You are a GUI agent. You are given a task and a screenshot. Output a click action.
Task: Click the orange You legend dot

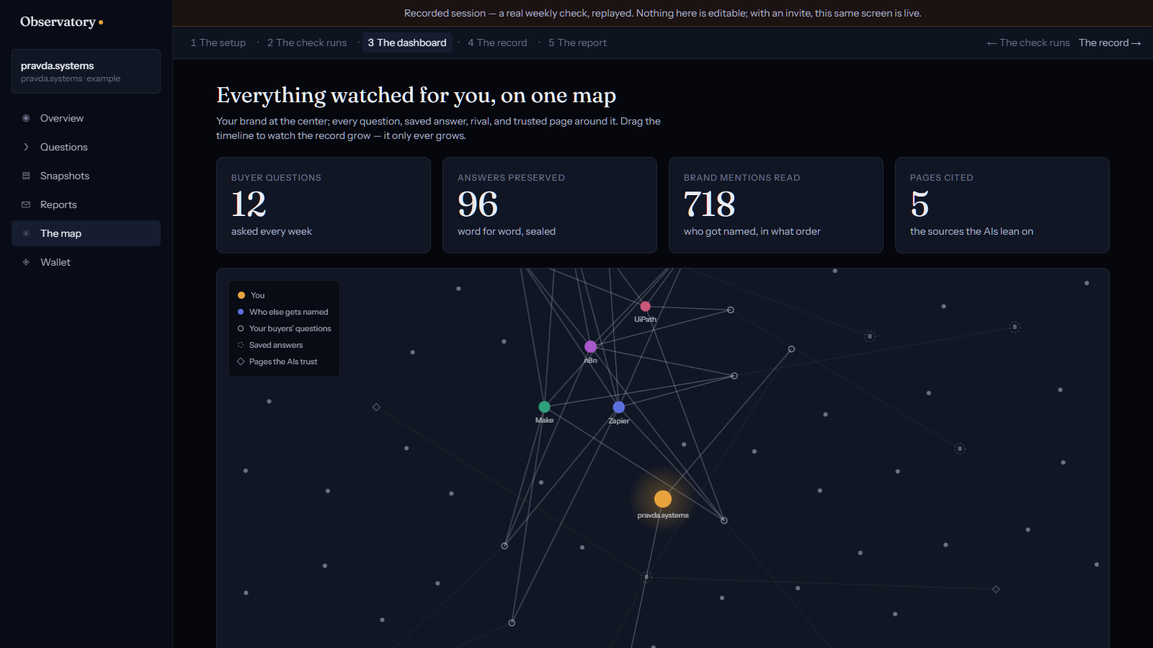coord(241,295)
